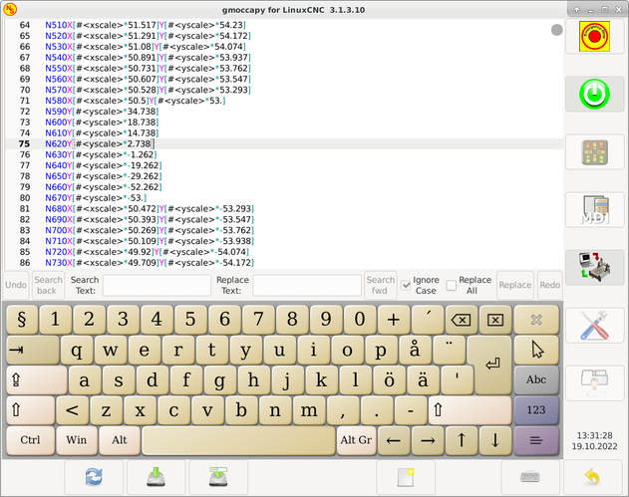
Task: Click the Search fwd button
Action: coord(380,285)
